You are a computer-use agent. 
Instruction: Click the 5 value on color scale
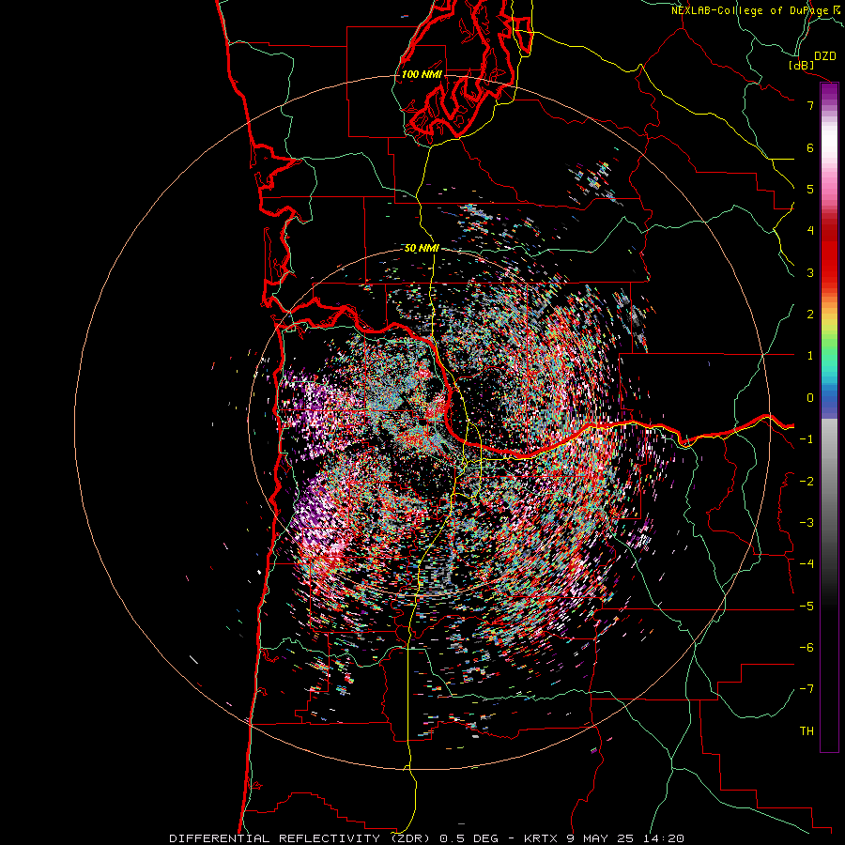[x=810, y=189]
